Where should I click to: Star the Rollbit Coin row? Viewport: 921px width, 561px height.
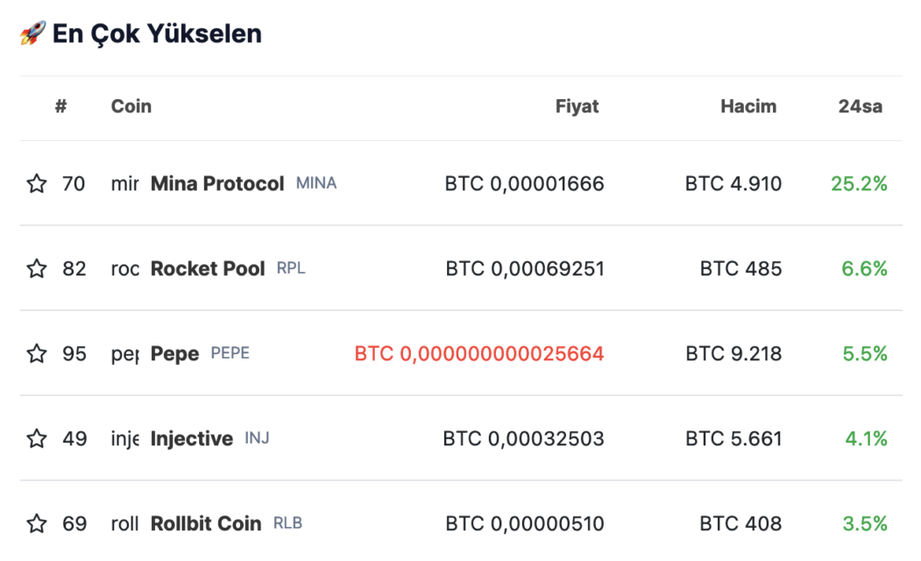click(x=37, y=523)
